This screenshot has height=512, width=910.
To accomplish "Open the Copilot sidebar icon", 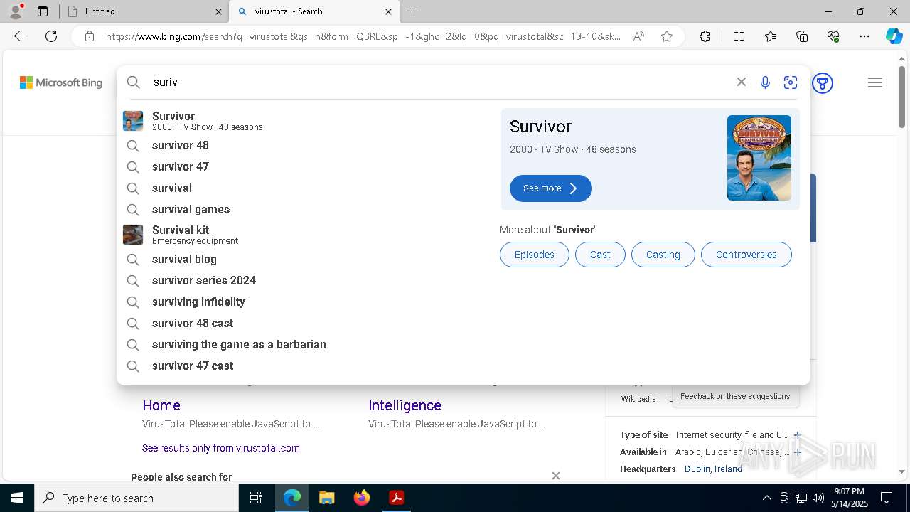I will [x=894, y=36].
